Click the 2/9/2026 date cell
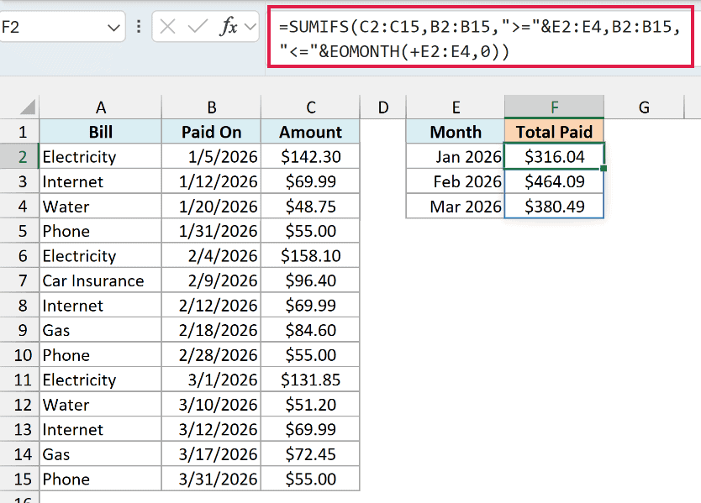The height and width of the screenshot is (503, 701). coord(212,280)
